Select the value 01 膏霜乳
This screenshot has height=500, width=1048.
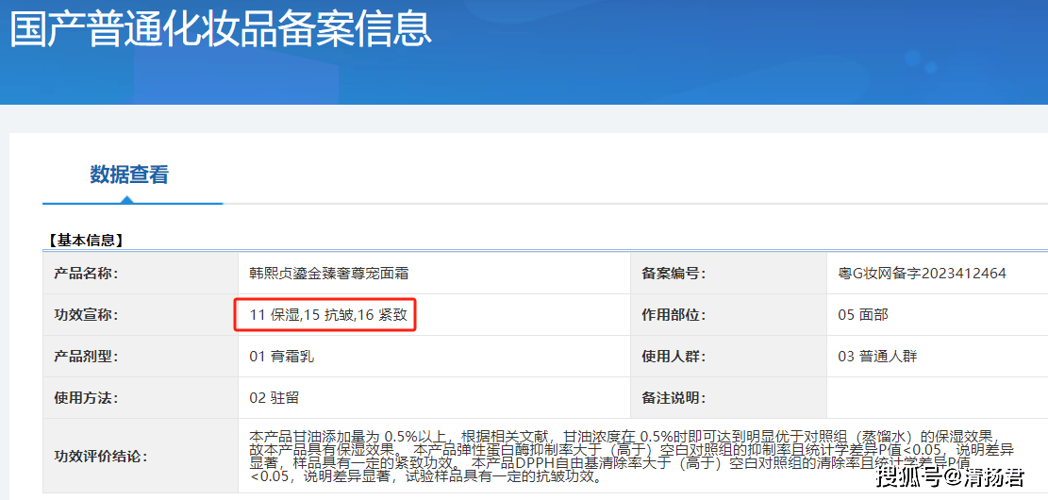(x=281, y=357)
